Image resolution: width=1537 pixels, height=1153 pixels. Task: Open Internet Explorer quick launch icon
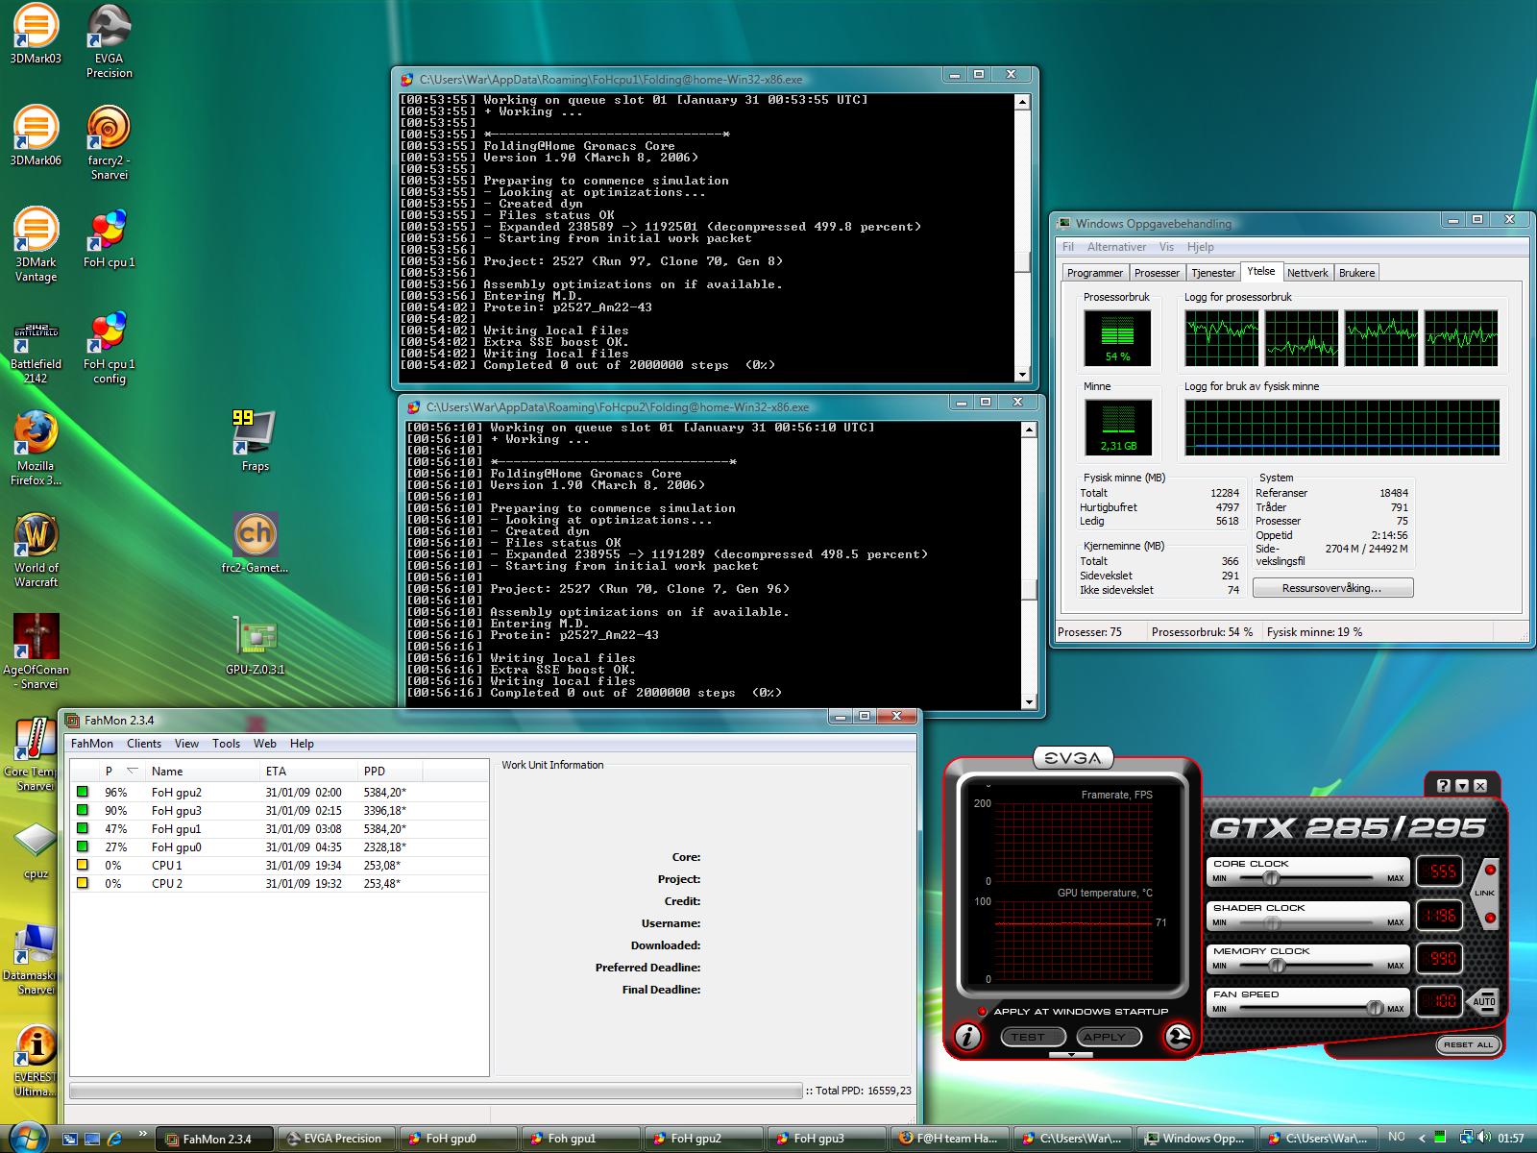coord(114,1139)
